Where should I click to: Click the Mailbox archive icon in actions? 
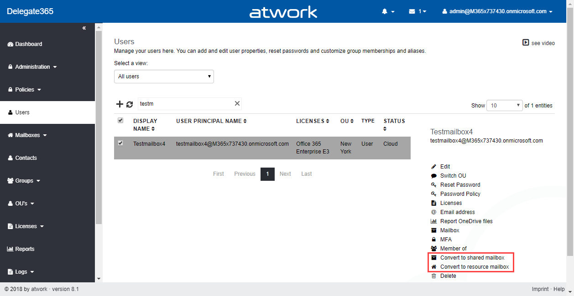pyautogui.click(x=434, y=230)
